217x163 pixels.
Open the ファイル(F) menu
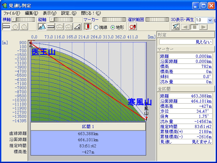12,13
